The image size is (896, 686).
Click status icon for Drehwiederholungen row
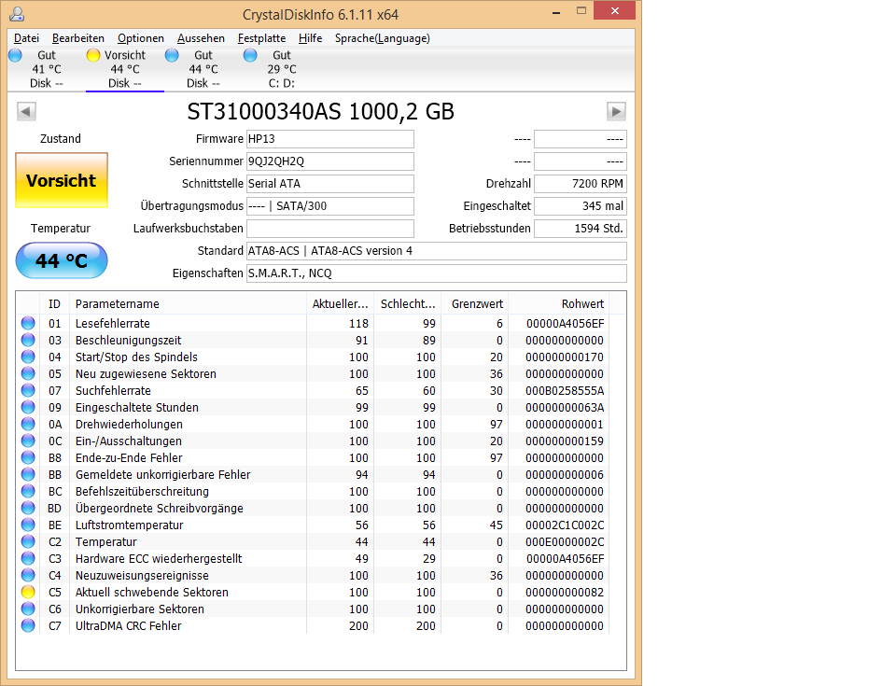28,424
